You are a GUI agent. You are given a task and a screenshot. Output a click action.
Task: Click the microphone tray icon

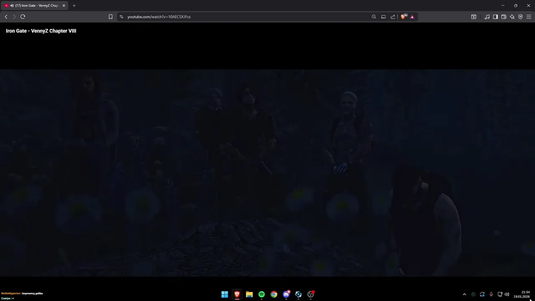tap(491, 294)
